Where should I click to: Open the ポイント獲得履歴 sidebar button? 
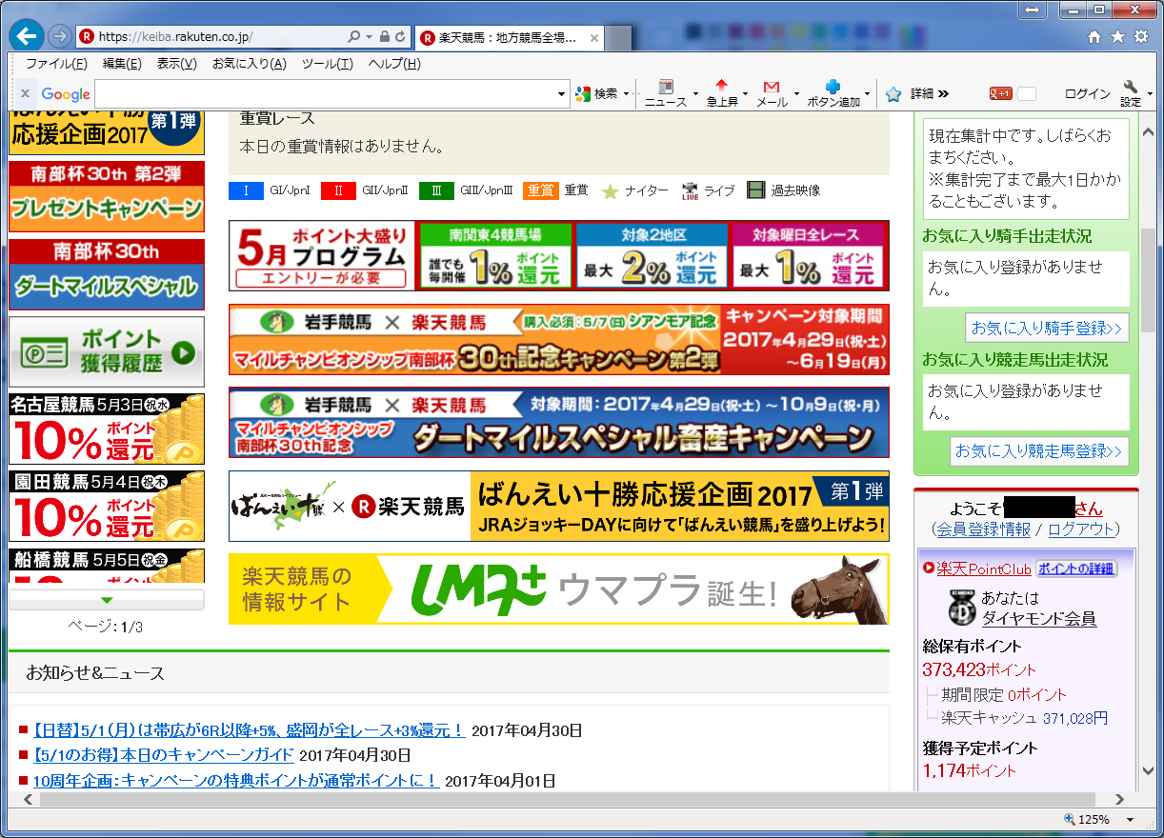pos(107,351)
